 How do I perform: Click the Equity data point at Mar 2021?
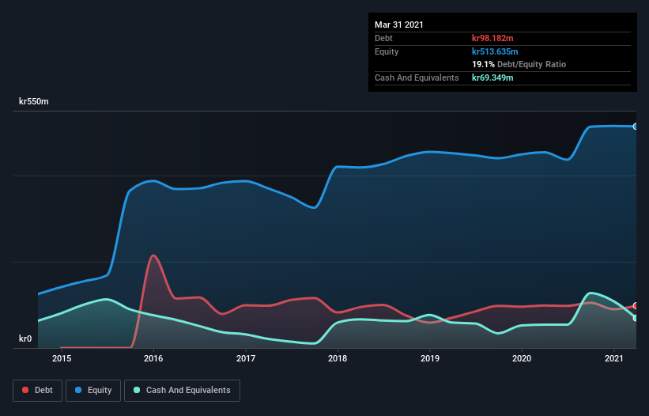tap(636, 127)
